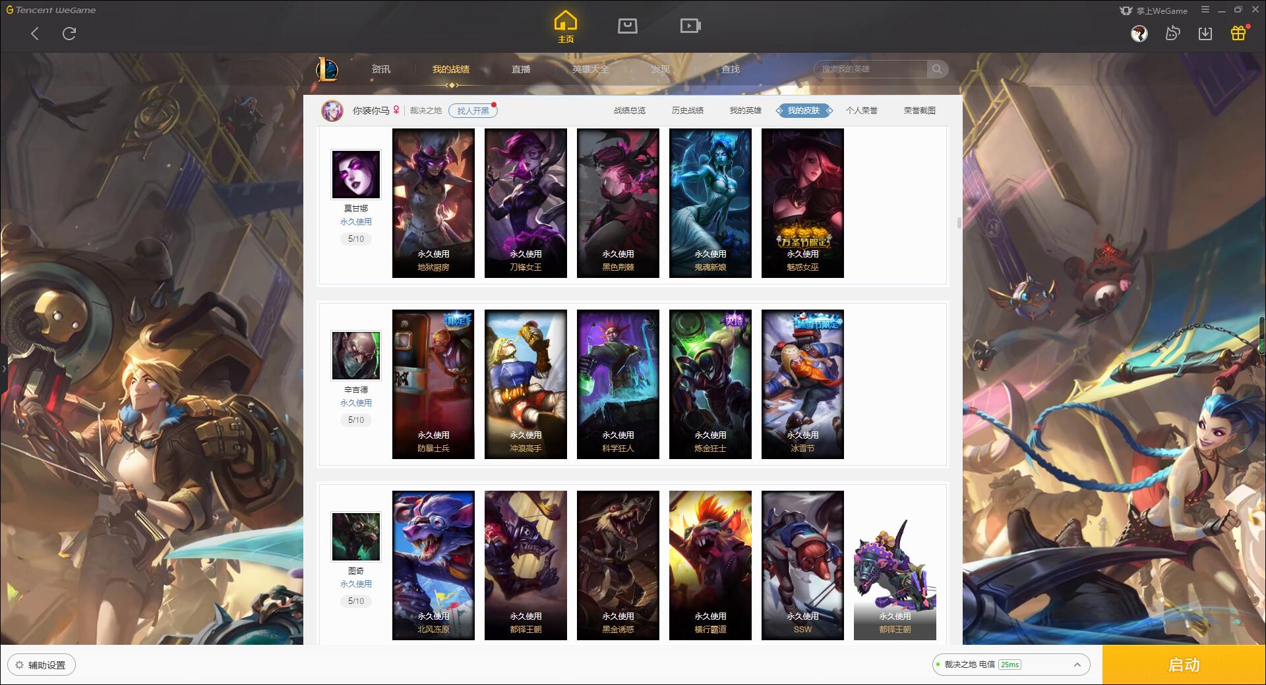Open the 发现 tab
The image size is (1266, 685).
[661, 69]
